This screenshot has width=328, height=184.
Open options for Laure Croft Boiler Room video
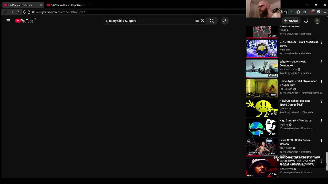click(321, 141)
